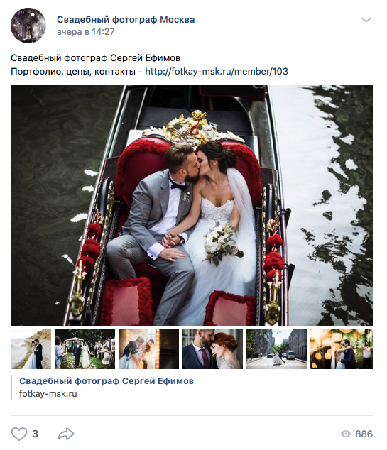The width and height of the screenshot is (387, 450).
Task: Open attached link 'Свадебный фотограф Сергей Ефимов'
Action: (107, 381)
